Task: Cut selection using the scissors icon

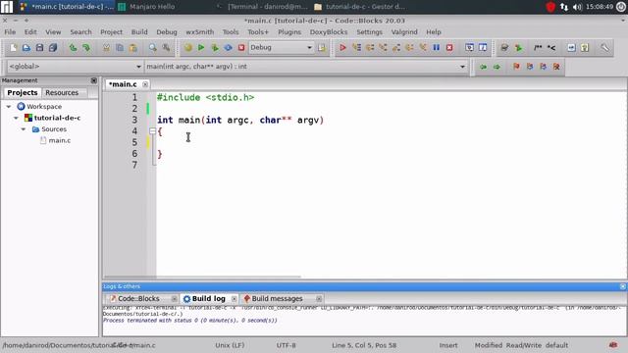Action: point(106,48)
